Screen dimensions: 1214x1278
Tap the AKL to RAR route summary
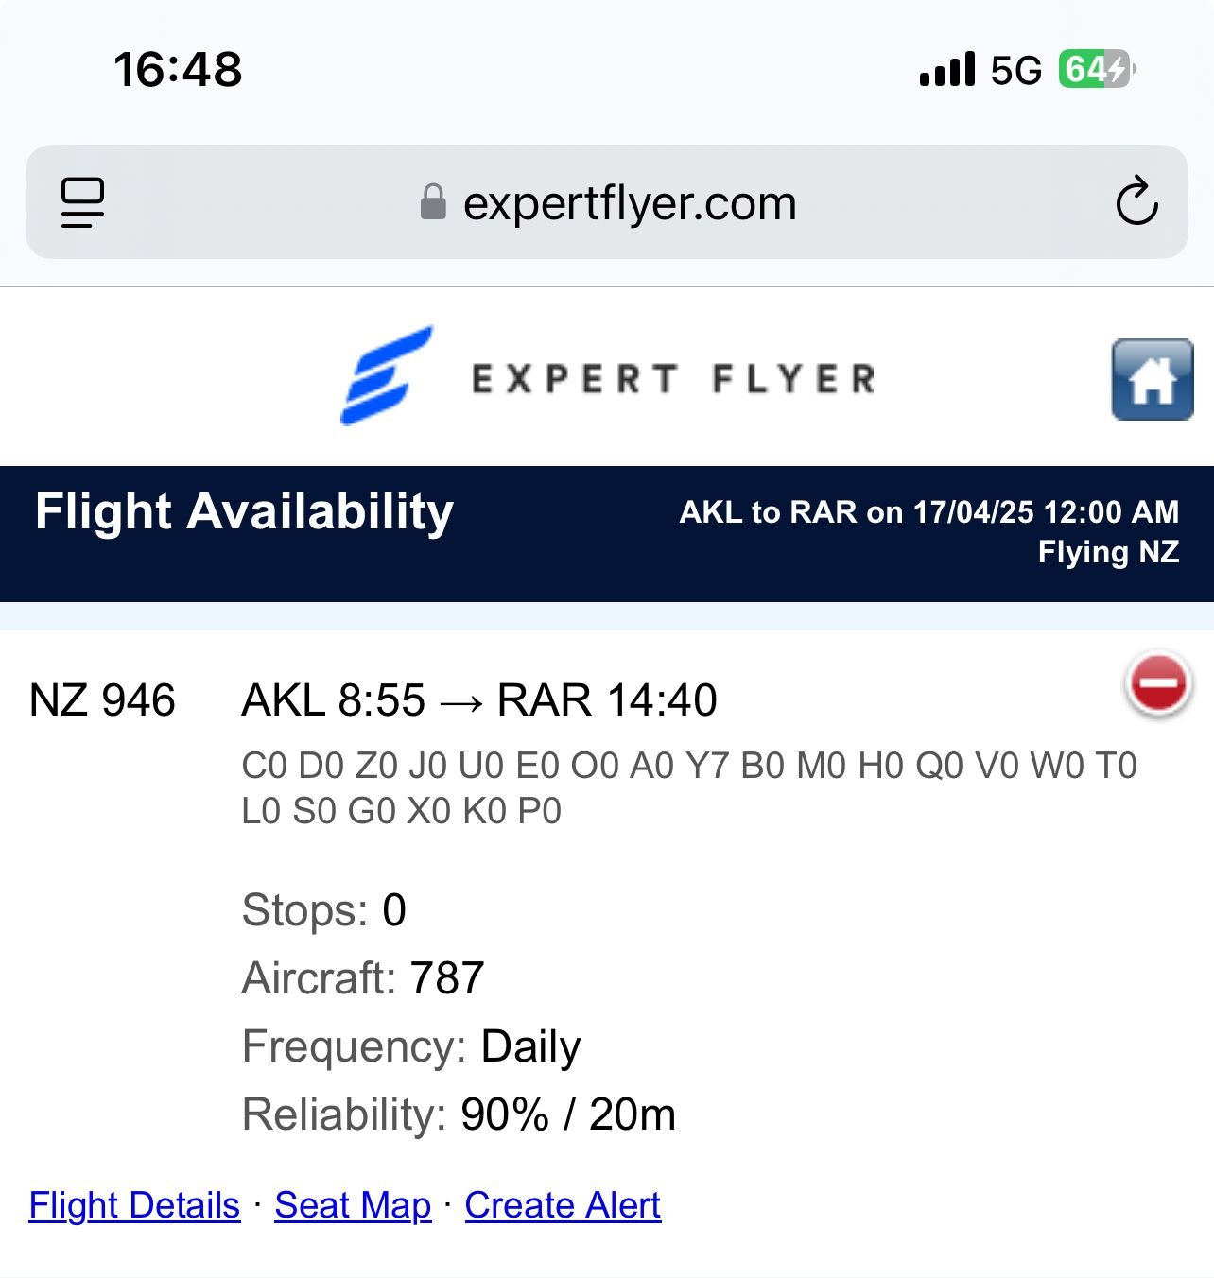click(928, 512)
